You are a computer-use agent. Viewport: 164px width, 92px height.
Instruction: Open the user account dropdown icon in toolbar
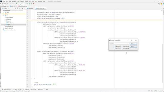(x=13, y=4)
